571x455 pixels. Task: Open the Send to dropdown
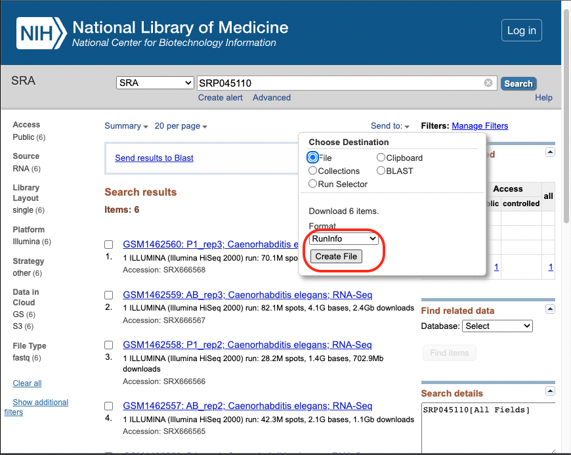click(390, 126)
